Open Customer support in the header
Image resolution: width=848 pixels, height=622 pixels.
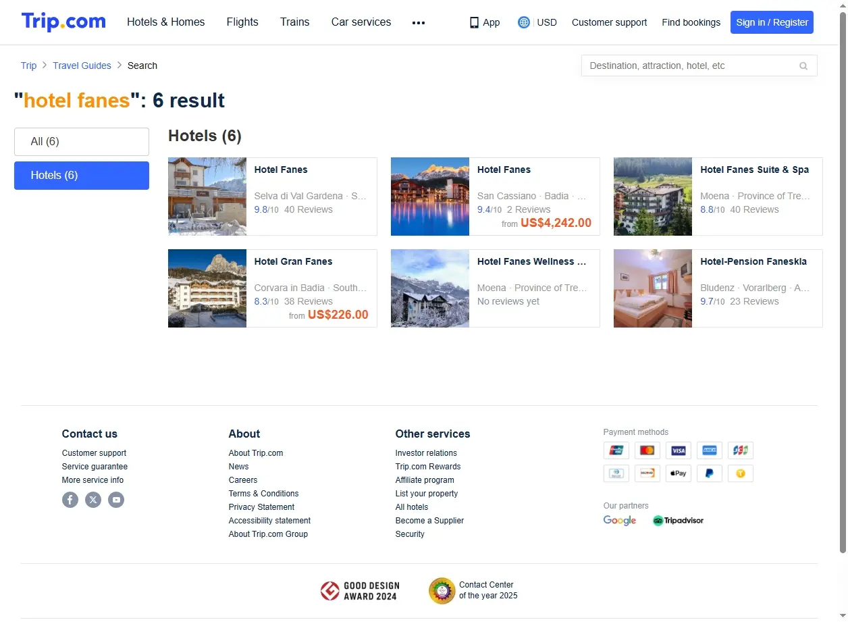point(609,22)
